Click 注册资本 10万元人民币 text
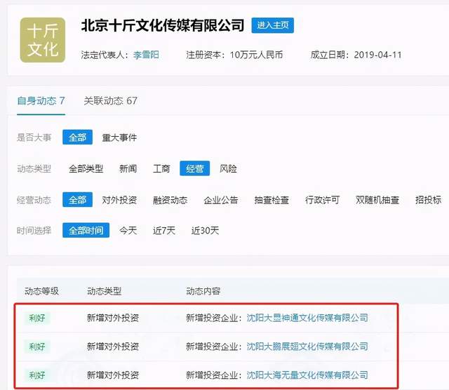 [234, 55]
